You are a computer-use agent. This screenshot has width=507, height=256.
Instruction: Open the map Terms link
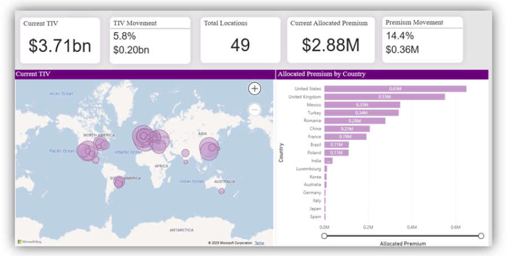point(259,243)
